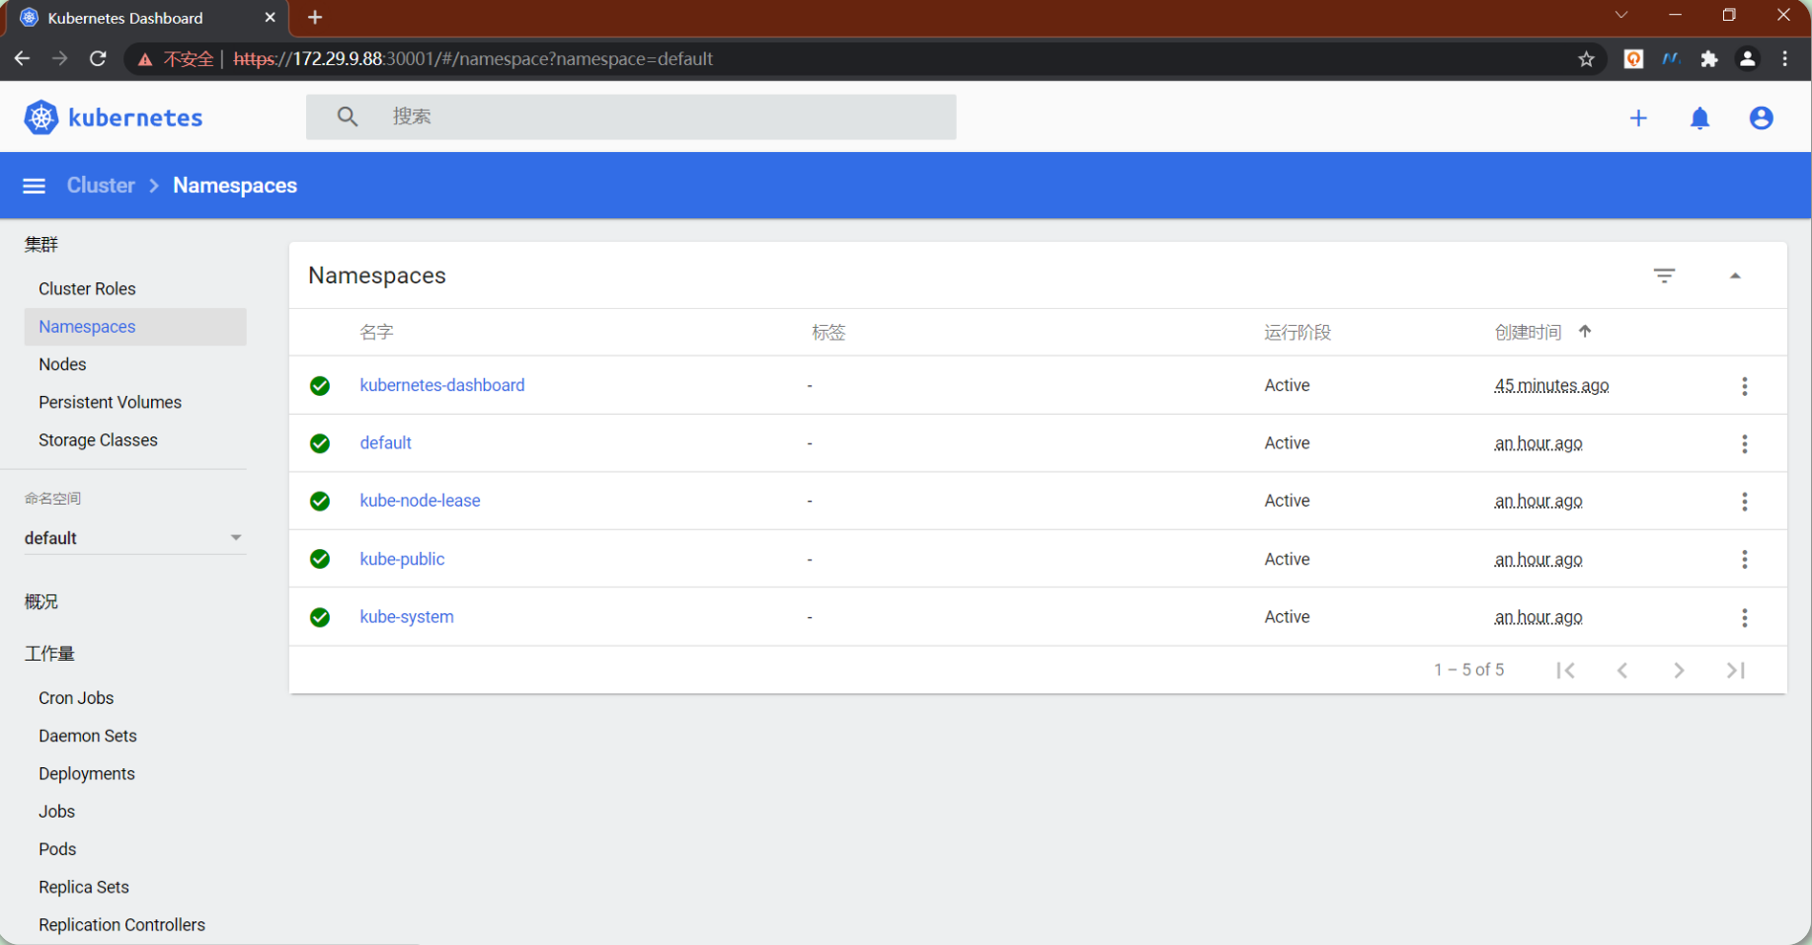Open browser three-dot menu
This screenshot has height=945, width=1812.
tap(1785, 59)
